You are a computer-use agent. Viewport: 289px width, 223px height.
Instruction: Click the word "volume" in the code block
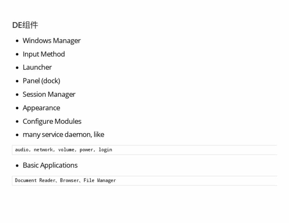(x=66, y=150)
